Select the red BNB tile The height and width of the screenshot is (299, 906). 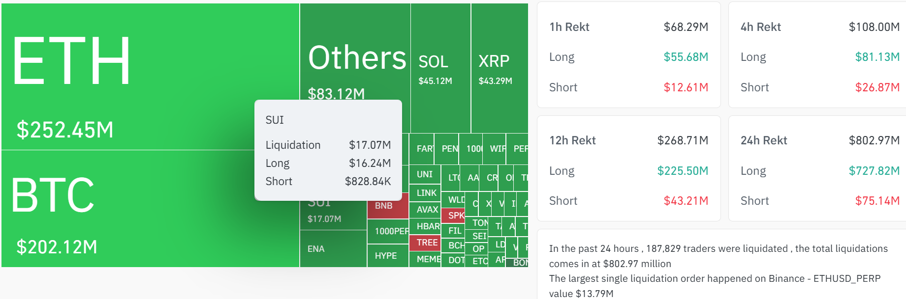tap(388, 206)
